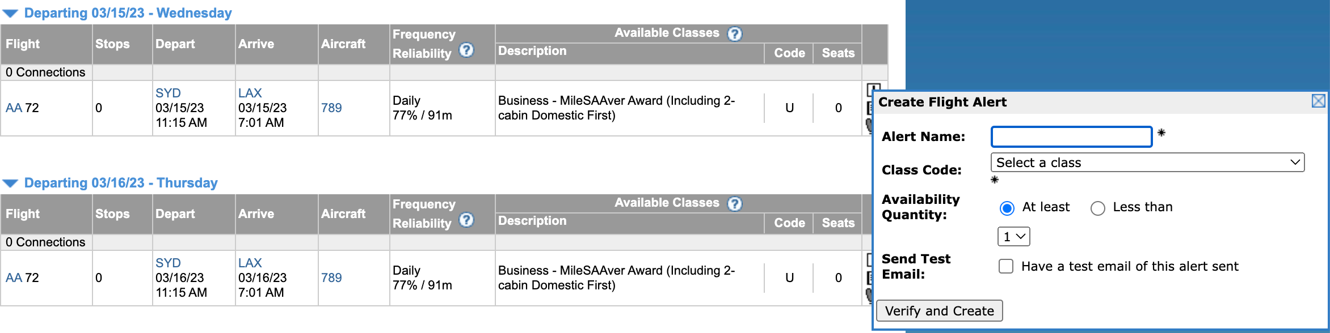Viewport: 1330px width, 333px height.
Task: Open Available Classes help in Wednesday table
Action: coord(734,34)
